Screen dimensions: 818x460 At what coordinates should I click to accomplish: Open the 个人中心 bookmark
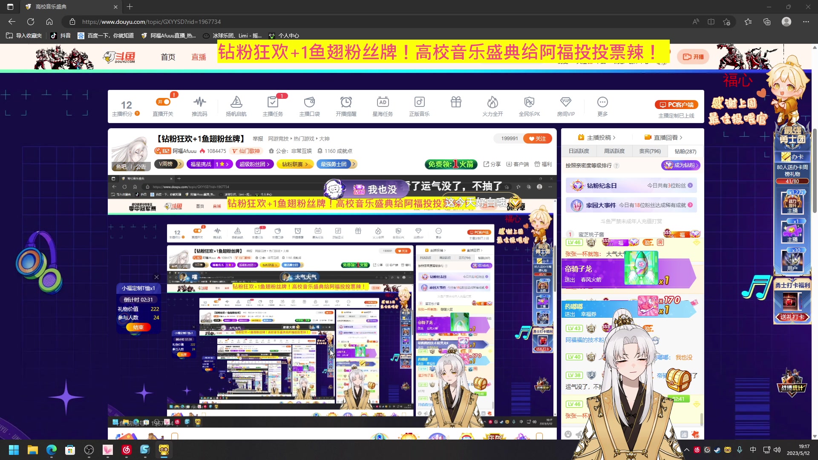[285, 36]
